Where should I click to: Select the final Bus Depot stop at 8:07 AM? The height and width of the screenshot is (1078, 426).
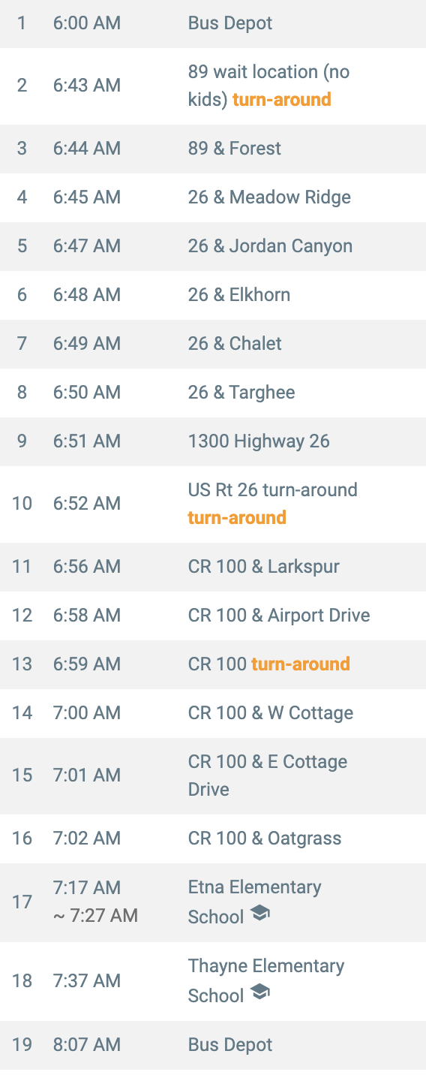point(213,1045)
